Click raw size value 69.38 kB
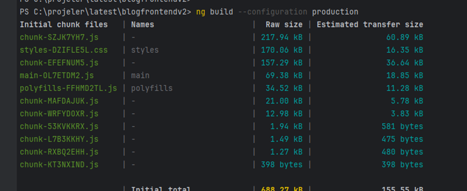This screenshot has width=467, height=191. click(284, 76)
